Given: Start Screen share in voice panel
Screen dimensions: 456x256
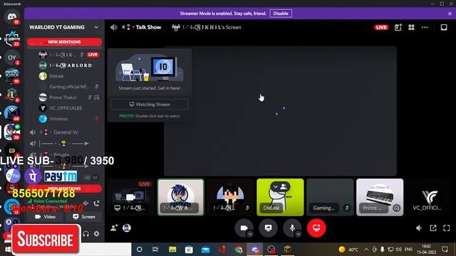Looking at the screenshot, I should point(84,217).
